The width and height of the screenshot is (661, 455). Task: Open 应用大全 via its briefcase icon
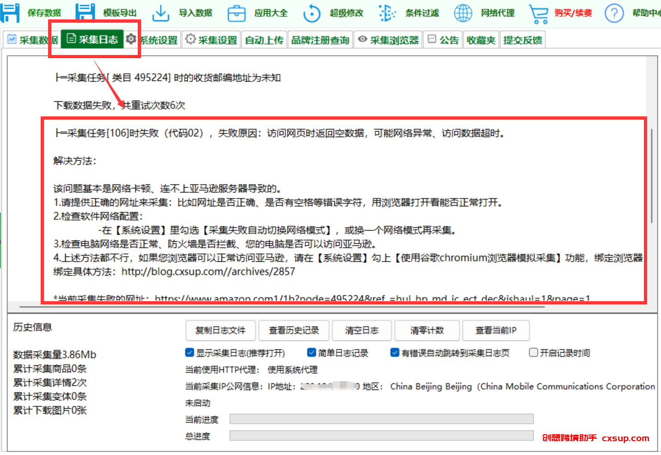point(236,13)
